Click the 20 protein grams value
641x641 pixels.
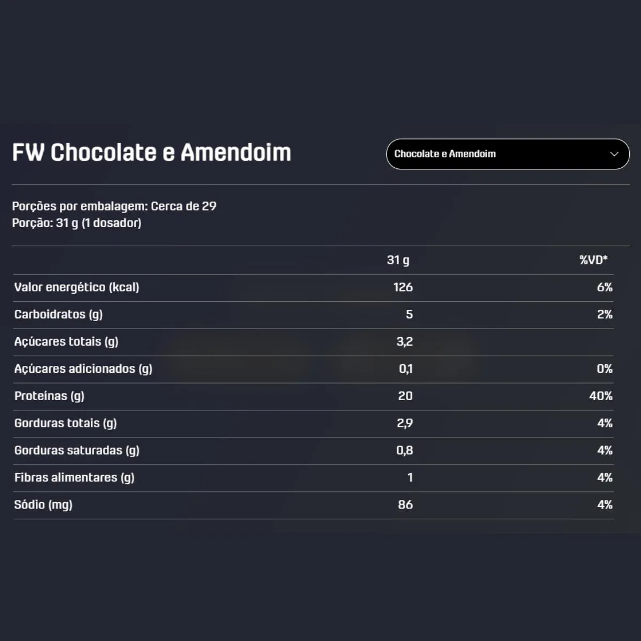tap(405, 396)
